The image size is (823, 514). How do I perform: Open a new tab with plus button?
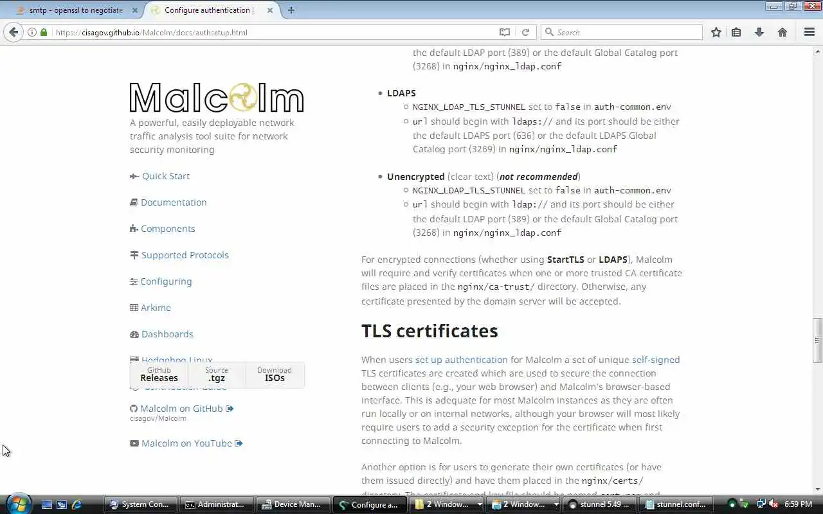291,10
